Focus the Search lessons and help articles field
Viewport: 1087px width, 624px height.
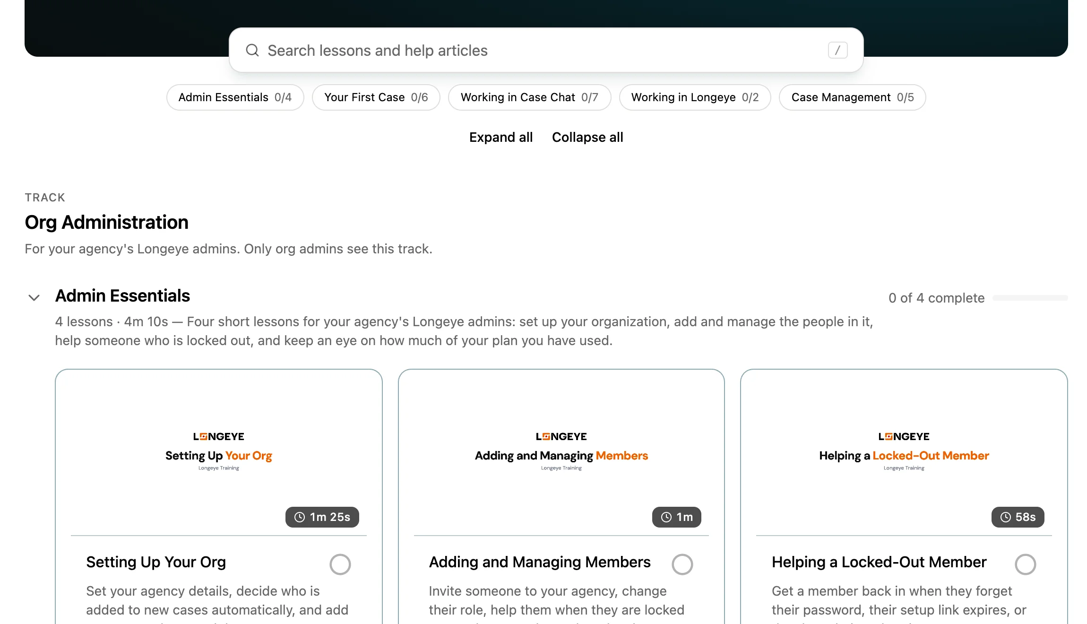pyautogui.click(x=546, y=50)
